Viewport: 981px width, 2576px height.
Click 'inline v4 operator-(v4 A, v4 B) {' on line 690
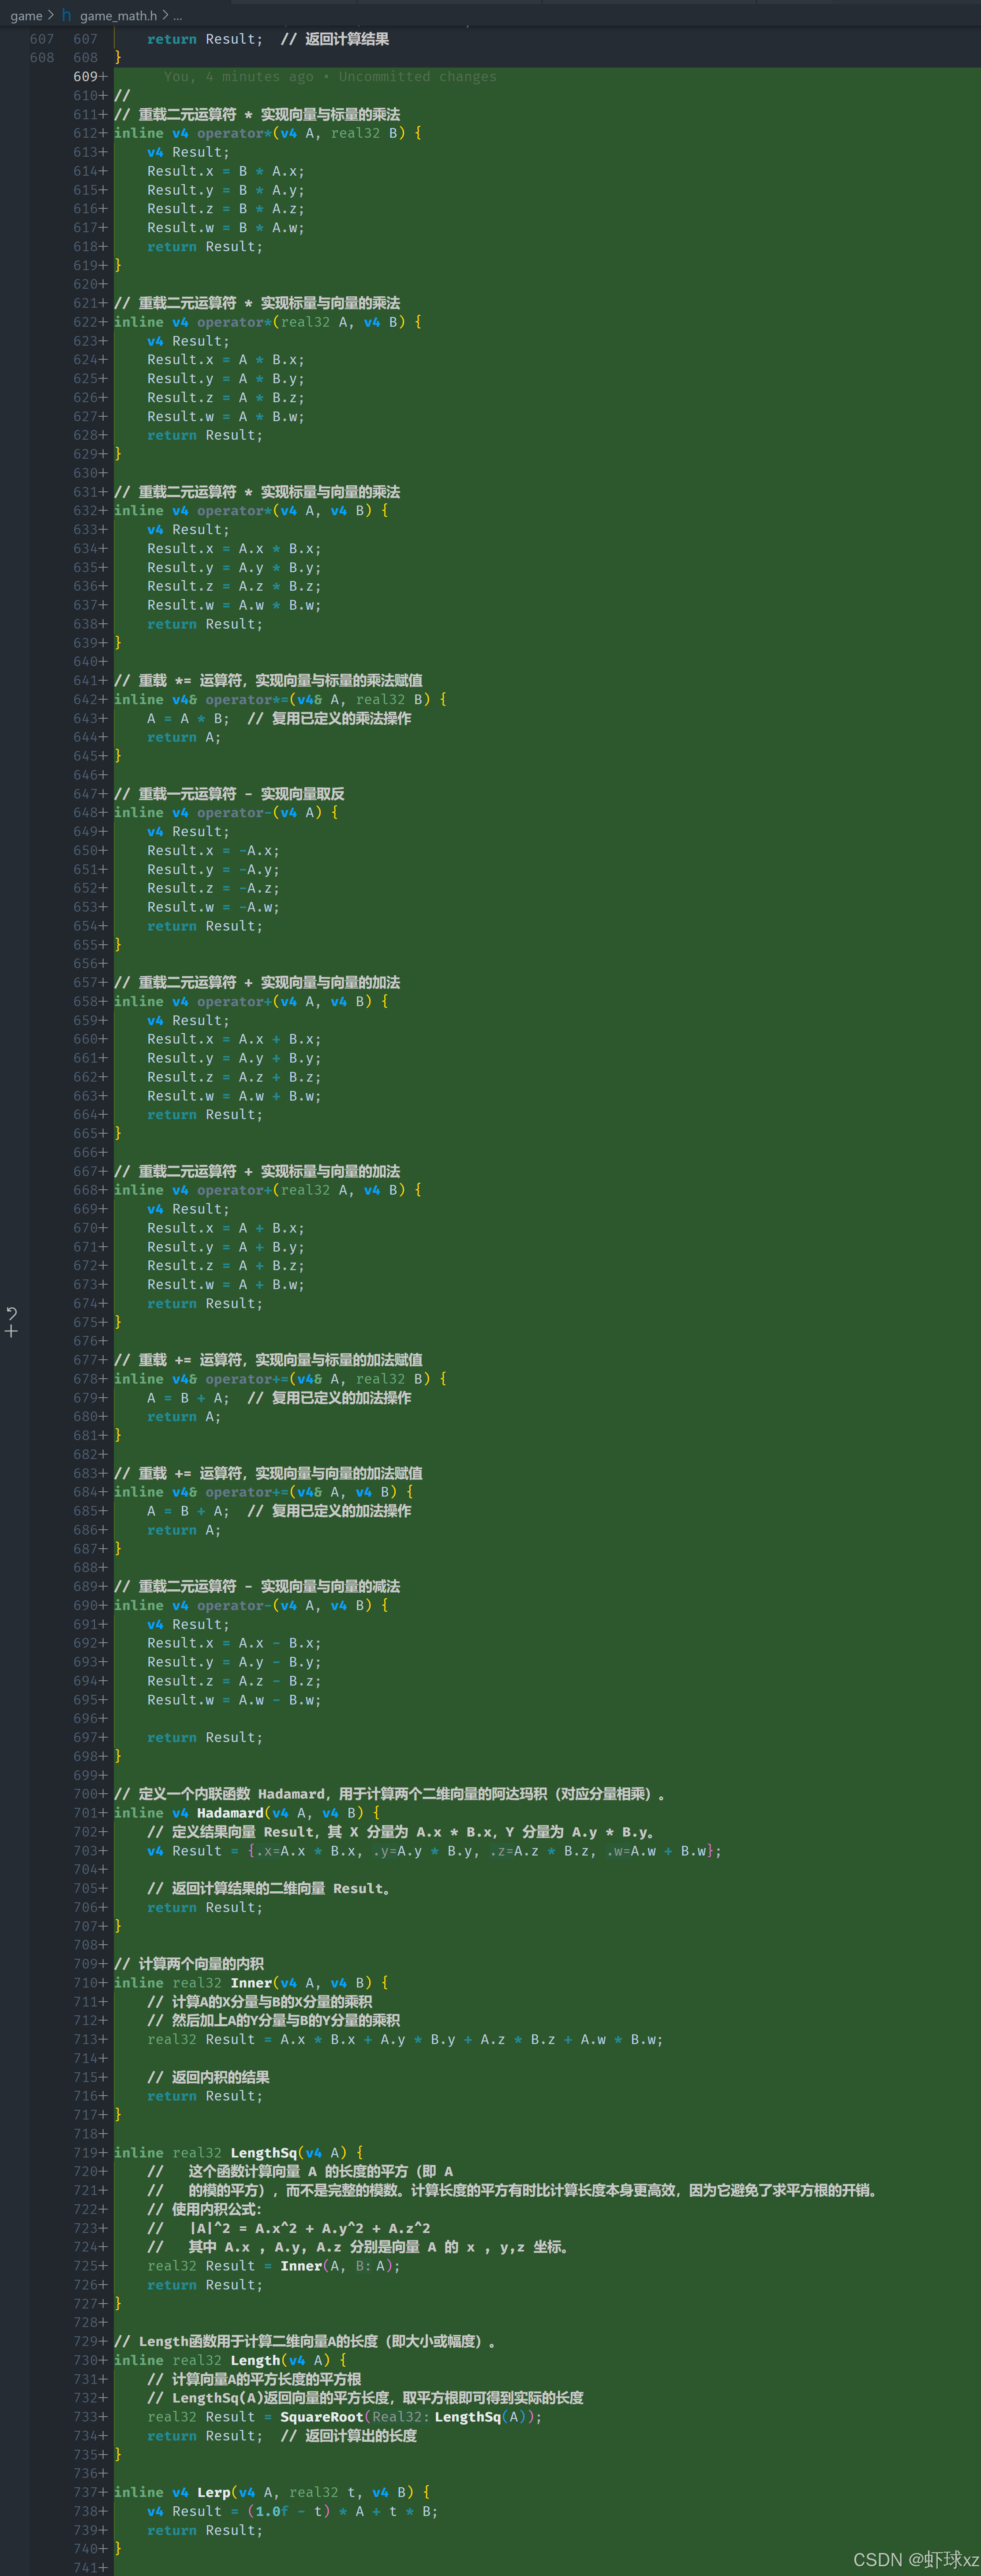pyautogui.click(x=251, y=1605)
